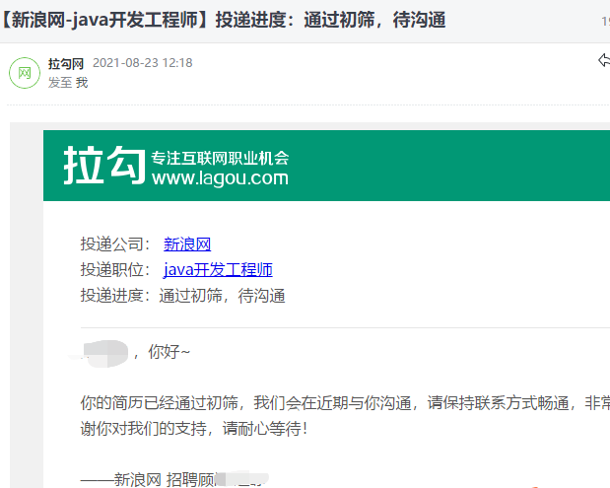This screenshot has width=610, height=488.
Task: Click the 投递进度：通过初筛，待沟通 line
Action: 183,296
